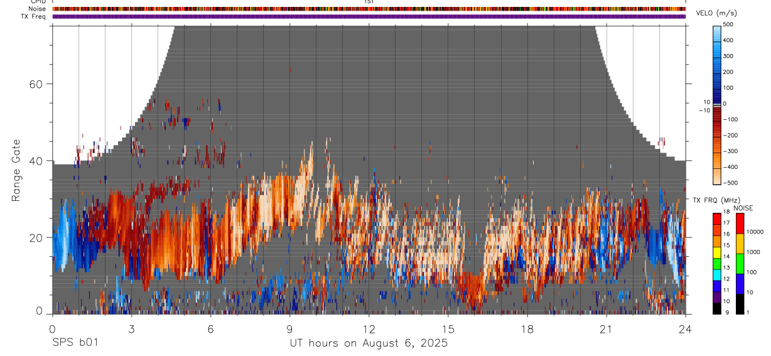The image size is (771, 356).
Task: Click the "NOISE" legend title
Action: click(743, 208)
